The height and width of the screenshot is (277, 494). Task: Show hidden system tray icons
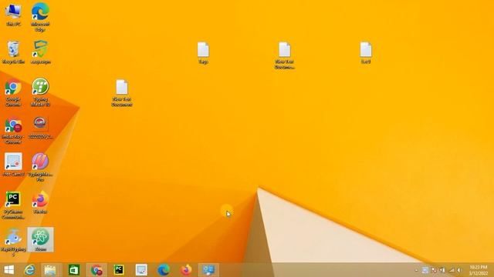(x=416, y=270)
